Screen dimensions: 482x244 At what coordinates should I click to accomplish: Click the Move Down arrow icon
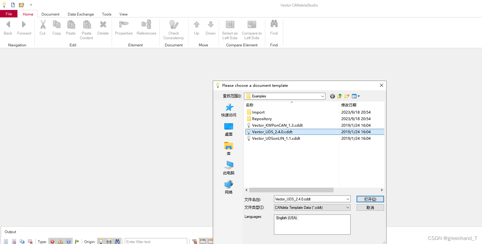(x=211, y=24)
